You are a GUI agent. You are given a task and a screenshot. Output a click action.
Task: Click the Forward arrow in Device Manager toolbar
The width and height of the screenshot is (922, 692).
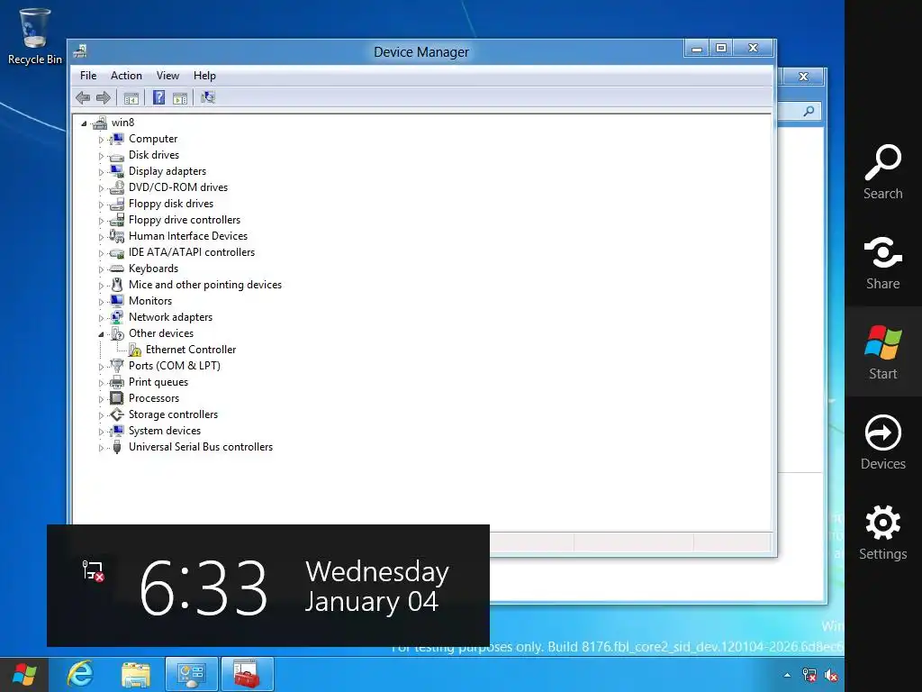pyautogui.click(x=104, y=97)
